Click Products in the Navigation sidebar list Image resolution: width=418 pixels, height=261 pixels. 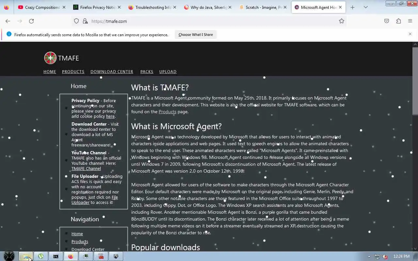(80, 242)
